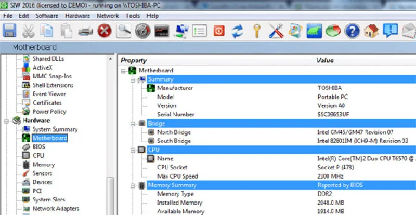This screenshot has height=215, width=416.
Task: Click the Cut scissors toolbar icon
Action: [28, 31]
